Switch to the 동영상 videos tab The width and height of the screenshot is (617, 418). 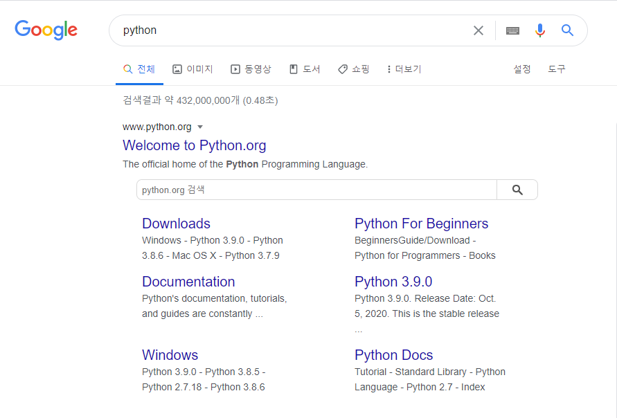tap(251, 69)
